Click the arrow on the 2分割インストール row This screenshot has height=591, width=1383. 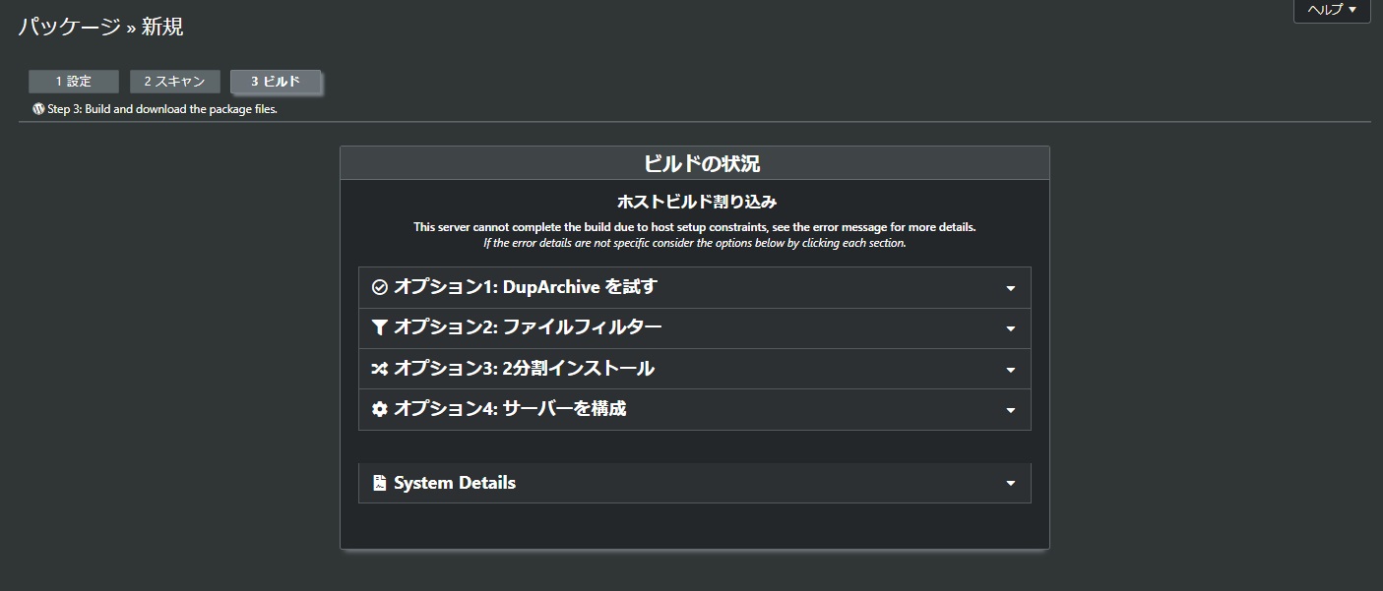coord(1010,370)
